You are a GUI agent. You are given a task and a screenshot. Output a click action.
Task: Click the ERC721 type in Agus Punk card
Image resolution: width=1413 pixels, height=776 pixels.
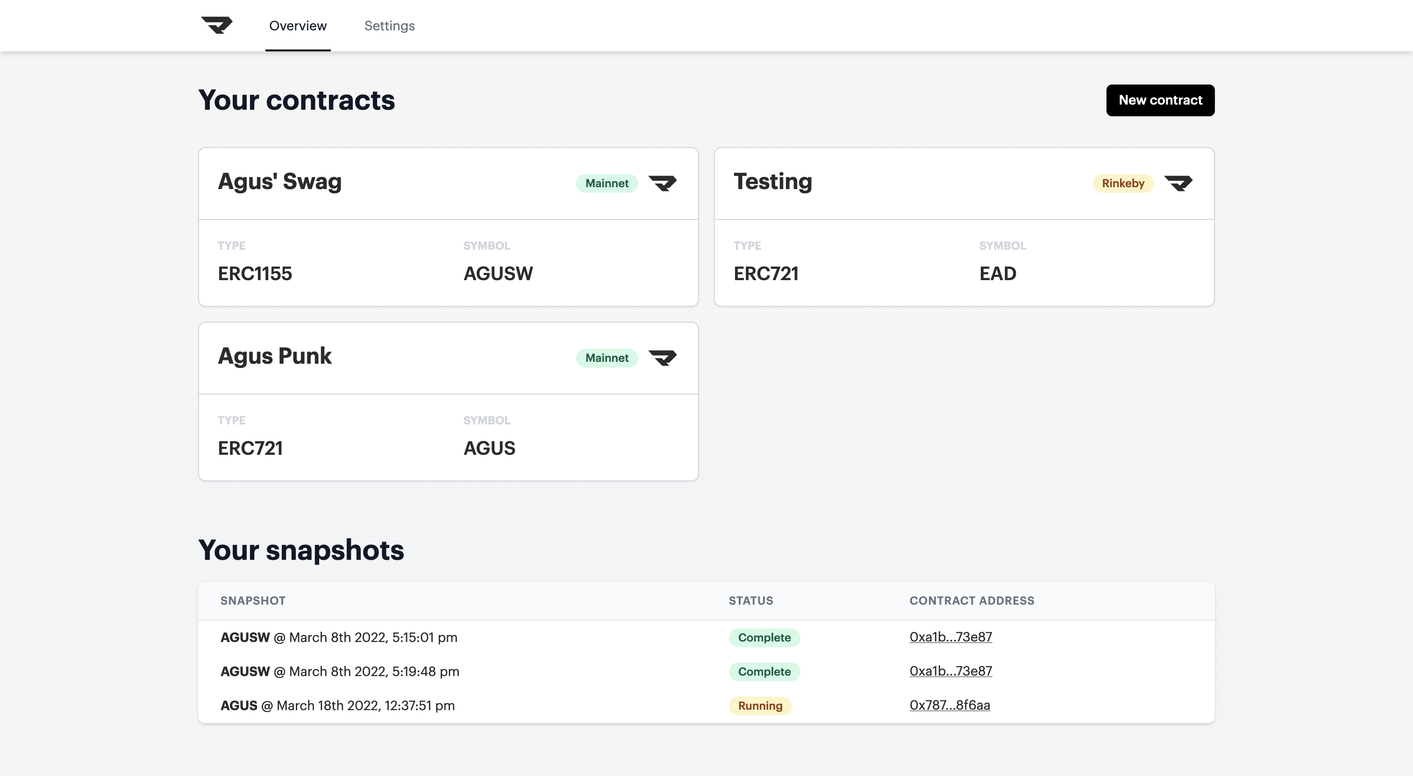tap(250, 448)
